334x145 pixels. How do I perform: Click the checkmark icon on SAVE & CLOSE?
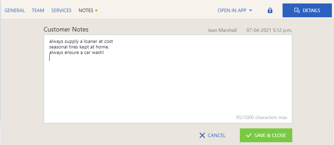249,135
